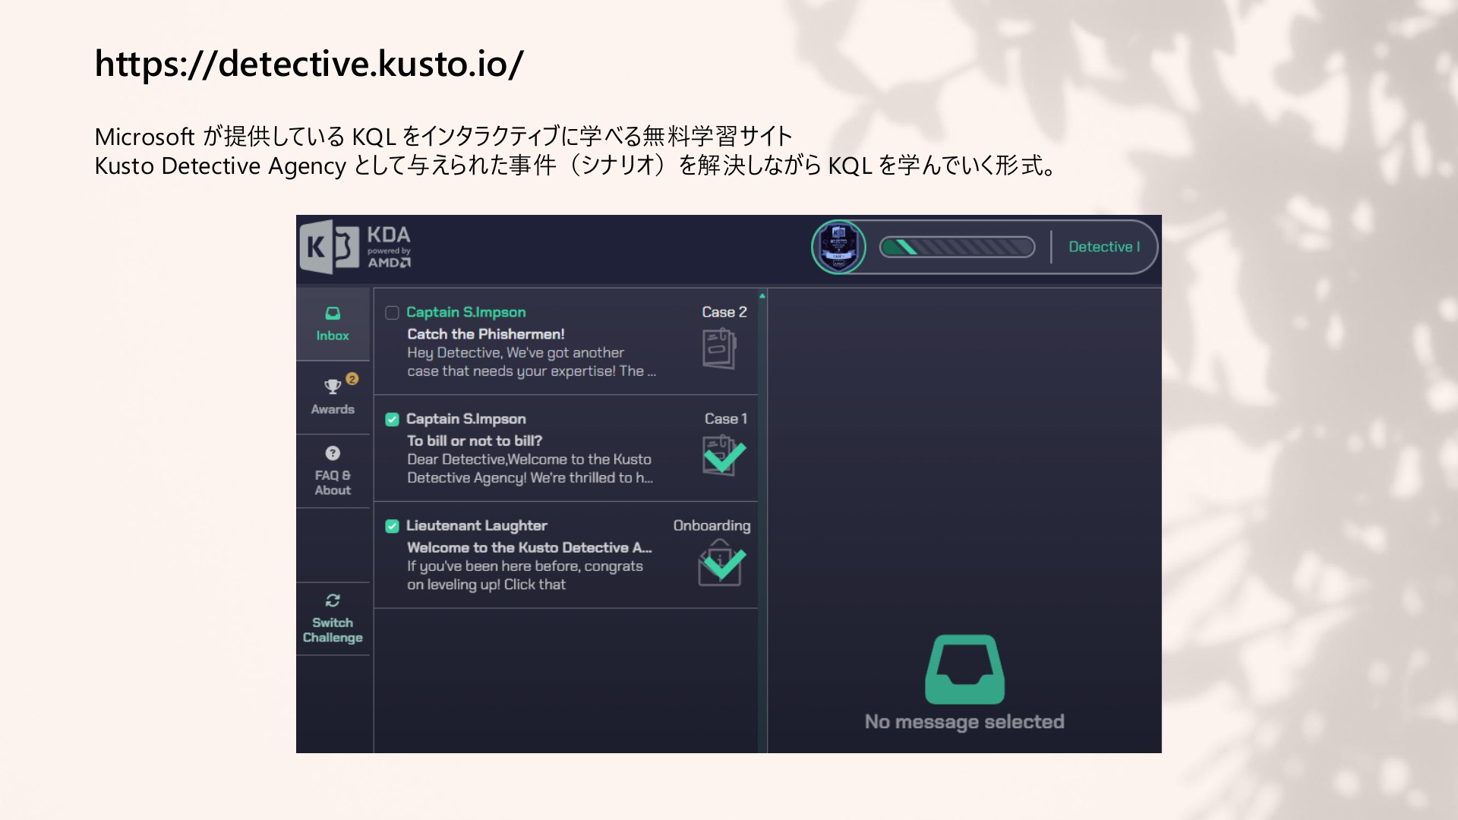1458x820 pixels.
Task: Click the 'Dear Detective,Welcome to the Kusto' preview text
Action: coord(529,459)
